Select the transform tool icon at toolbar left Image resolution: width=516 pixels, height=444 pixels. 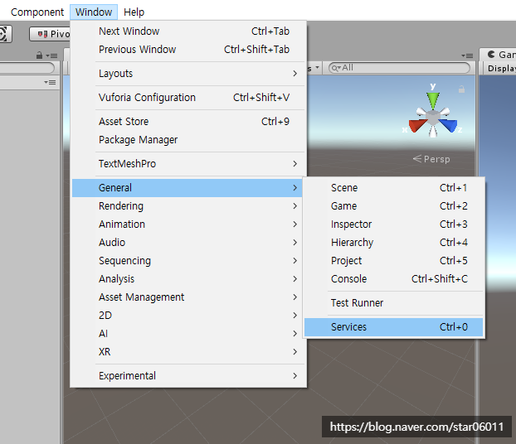click(x=5, y=34)
